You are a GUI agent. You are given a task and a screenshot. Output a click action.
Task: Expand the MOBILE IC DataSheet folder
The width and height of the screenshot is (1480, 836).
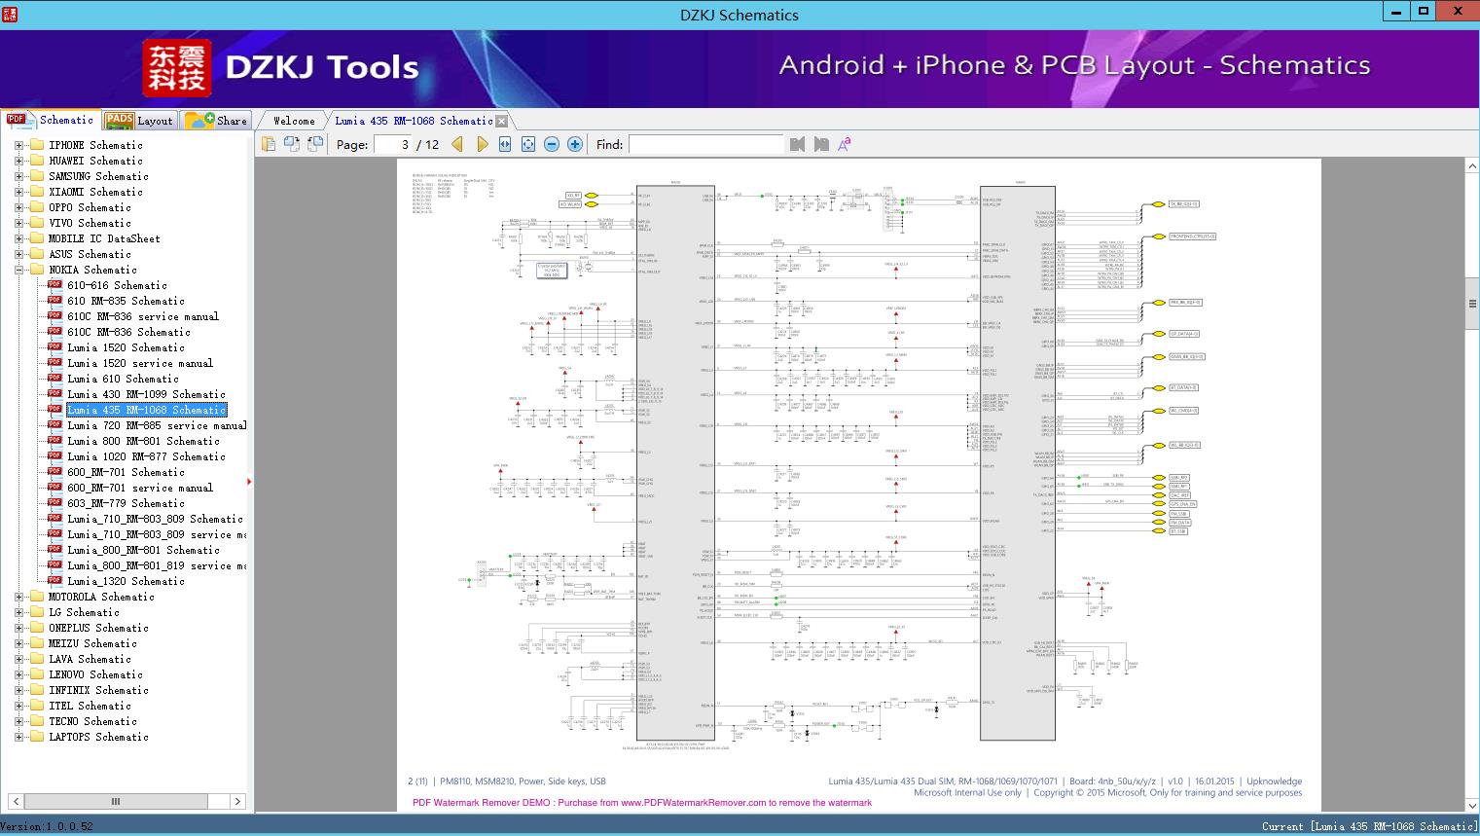coord(18,238)
